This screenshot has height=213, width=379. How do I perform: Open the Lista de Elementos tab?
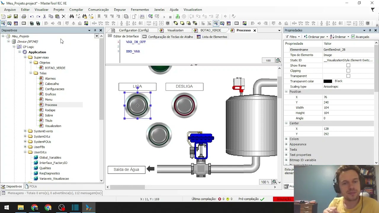coord(212,37)
